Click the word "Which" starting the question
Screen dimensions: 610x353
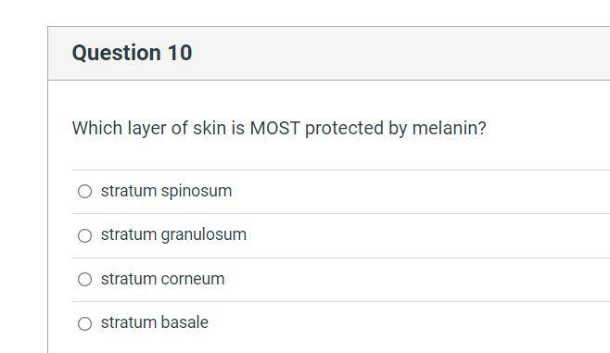coord(97,128)
